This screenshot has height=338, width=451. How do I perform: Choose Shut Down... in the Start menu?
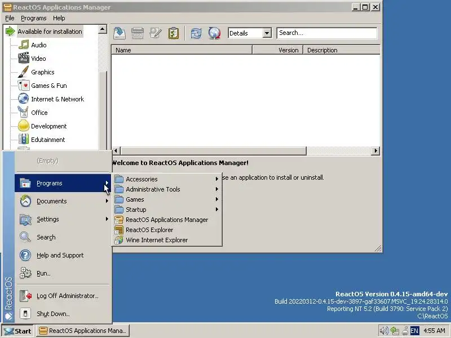click(63, 314)
